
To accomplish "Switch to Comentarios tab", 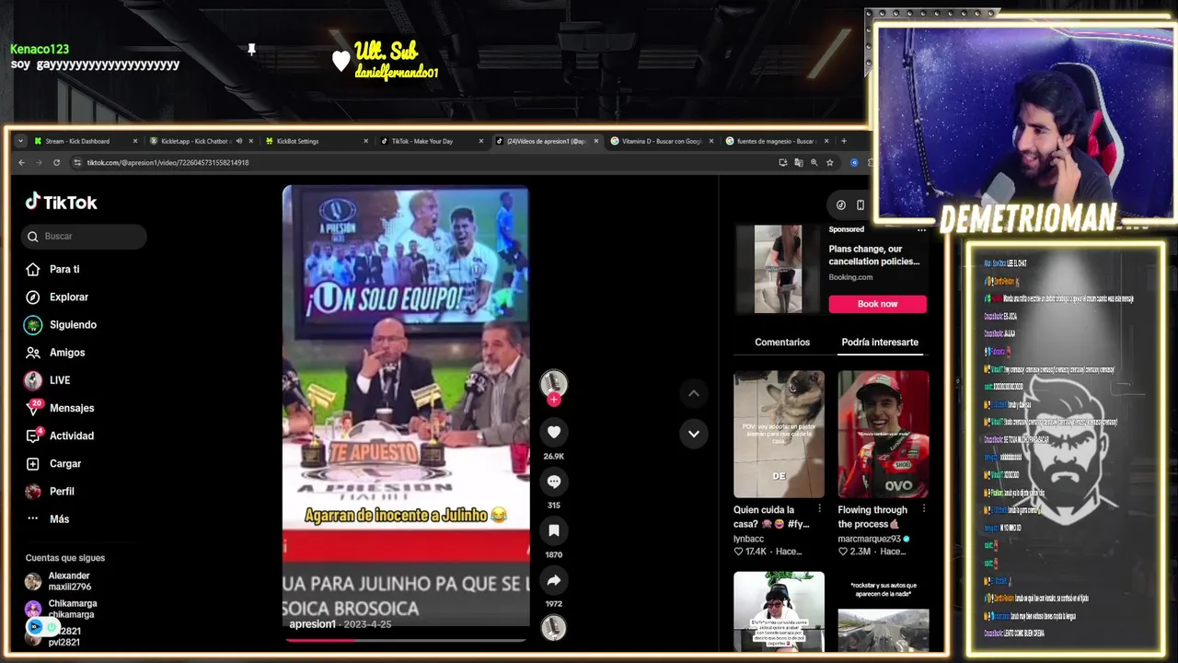I will click(x=782, y=342).
